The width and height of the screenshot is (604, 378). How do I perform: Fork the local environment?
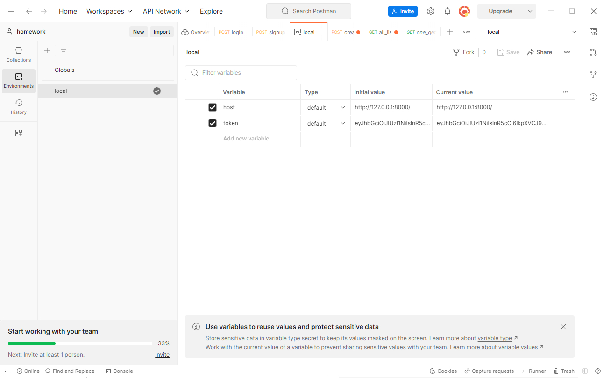(463, 52)
